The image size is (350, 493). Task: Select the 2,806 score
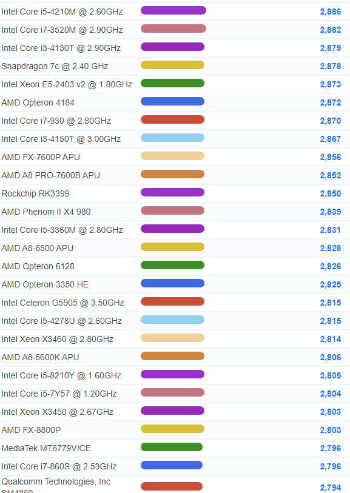331,358
